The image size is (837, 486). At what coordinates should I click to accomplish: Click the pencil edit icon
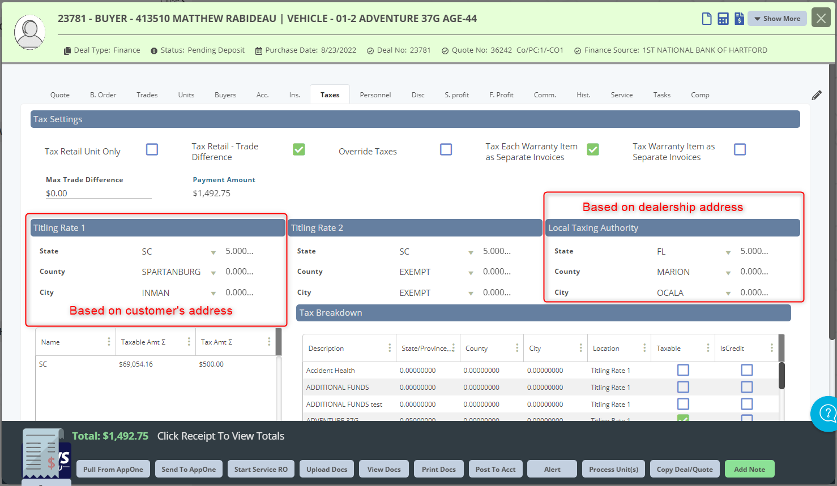point(817,95)
